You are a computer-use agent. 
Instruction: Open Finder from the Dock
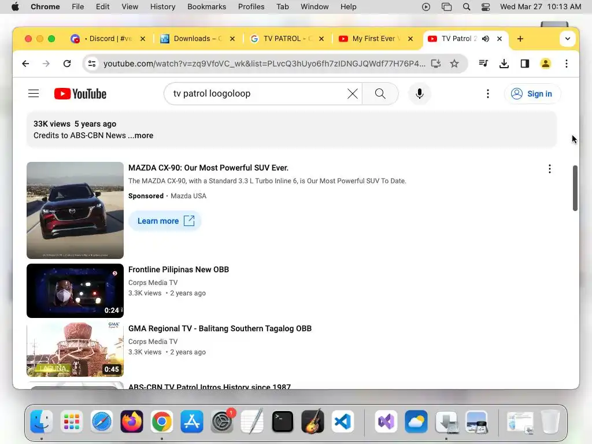tap(42, 421)
